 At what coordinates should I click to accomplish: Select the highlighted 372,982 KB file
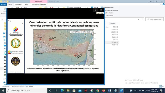click(x=115, y=42)
